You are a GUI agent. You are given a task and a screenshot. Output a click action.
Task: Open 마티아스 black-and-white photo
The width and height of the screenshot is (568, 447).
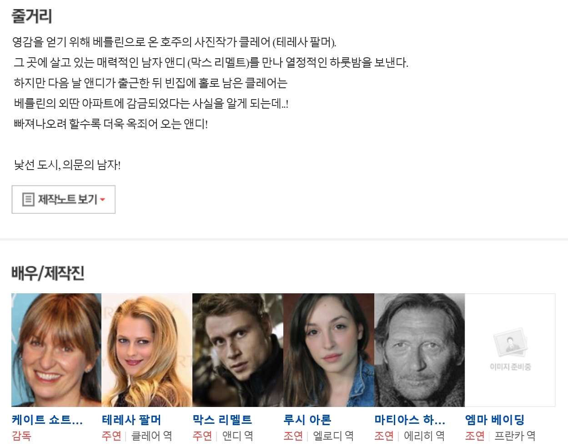[x=419, y=350]
